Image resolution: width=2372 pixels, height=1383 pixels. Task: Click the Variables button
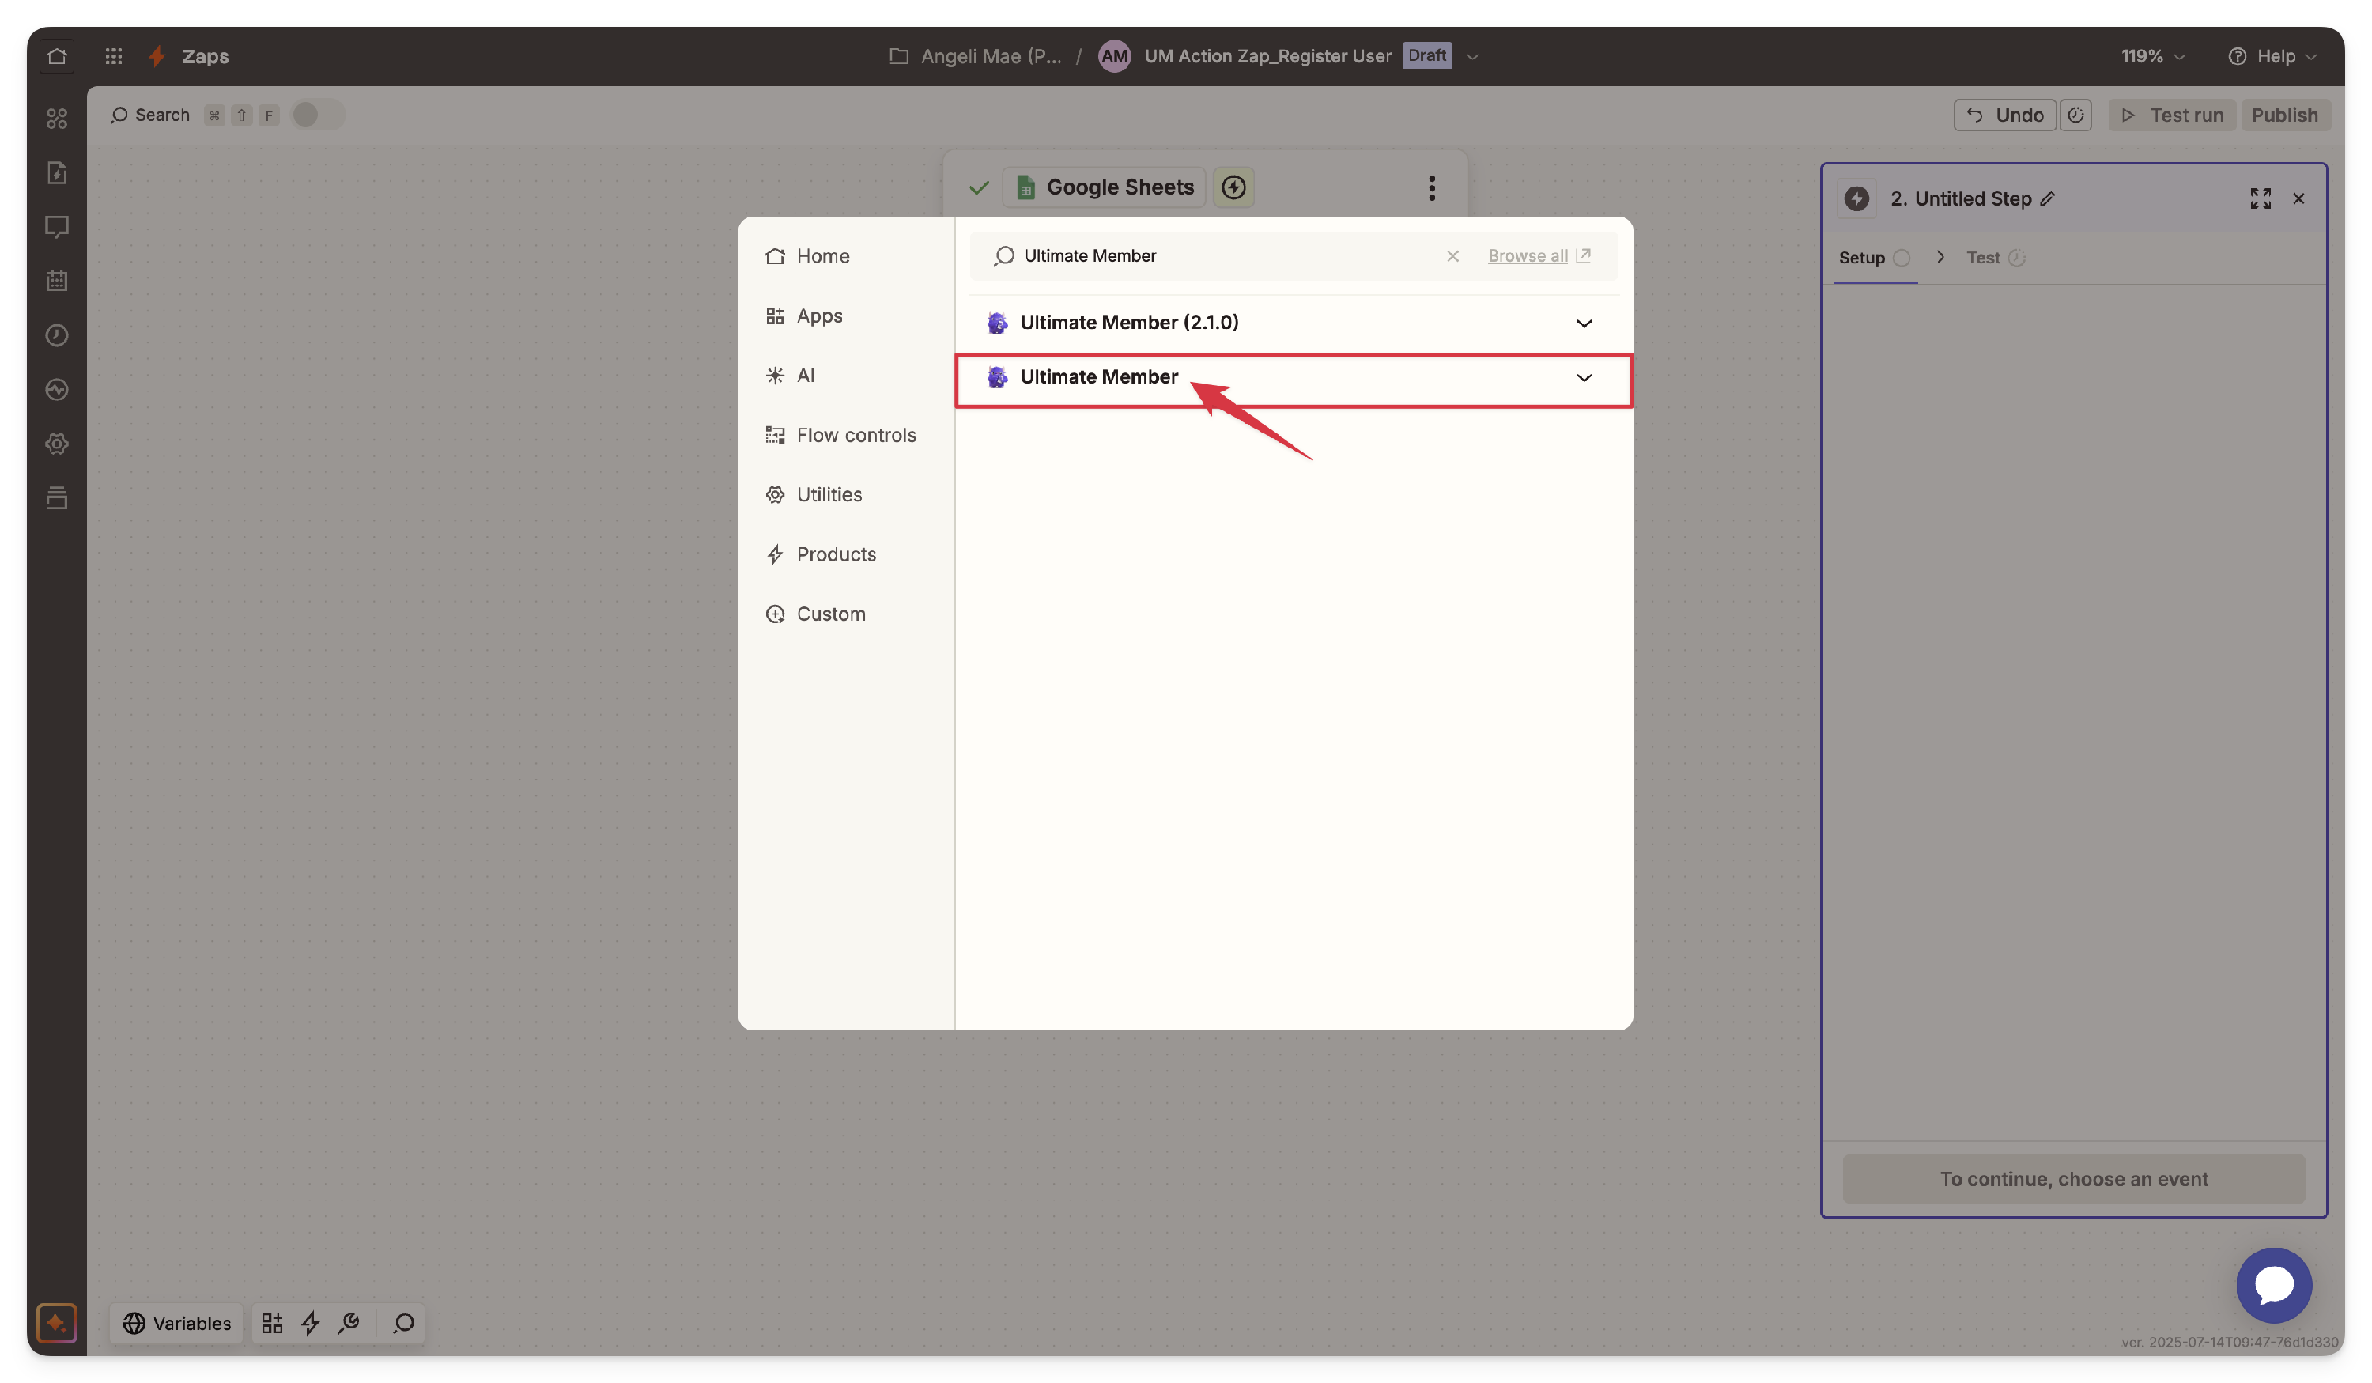click(177, 1323)
